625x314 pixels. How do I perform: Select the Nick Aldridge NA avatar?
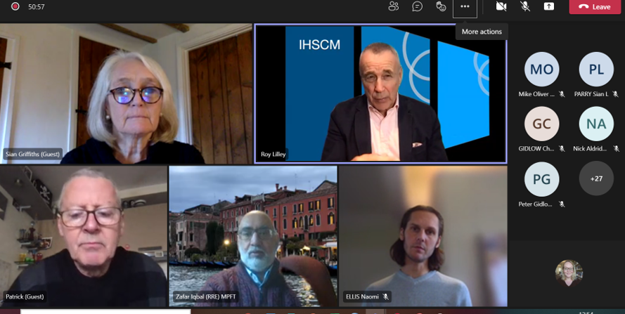point(596,124)
